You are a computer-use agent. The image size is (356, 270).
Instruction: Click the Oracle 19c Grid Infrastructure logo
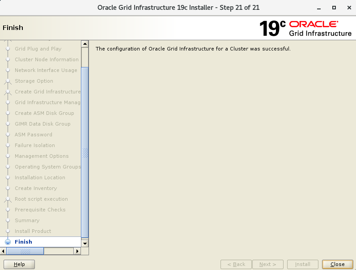pyautogui.click(x=305, y=28)
